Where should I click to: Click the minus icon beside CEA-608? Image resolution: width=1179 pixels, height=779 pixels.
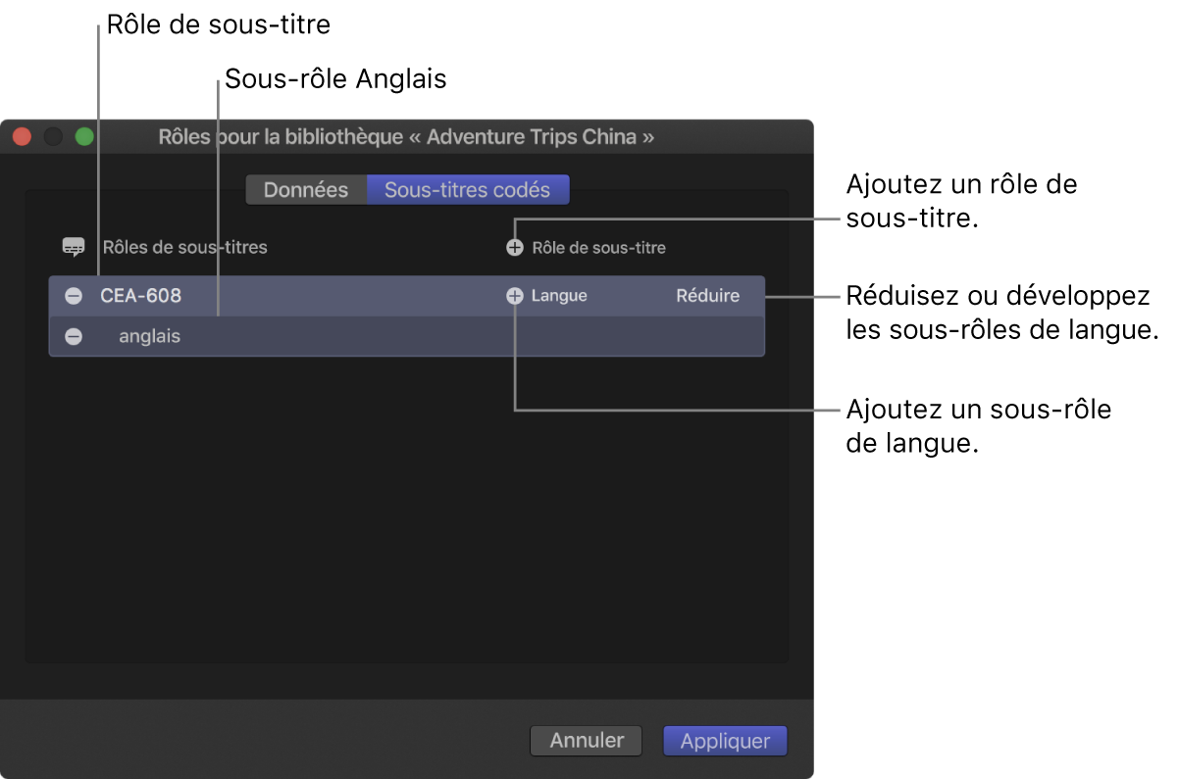pos(74,295)
